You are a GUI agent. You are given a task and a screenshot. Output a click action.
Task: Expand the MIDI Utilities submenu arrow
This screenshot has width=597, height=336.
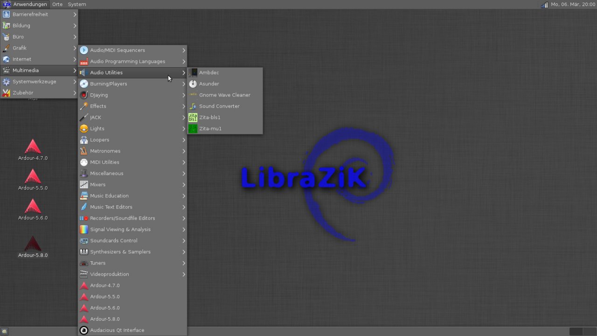(x=184, y=162)
